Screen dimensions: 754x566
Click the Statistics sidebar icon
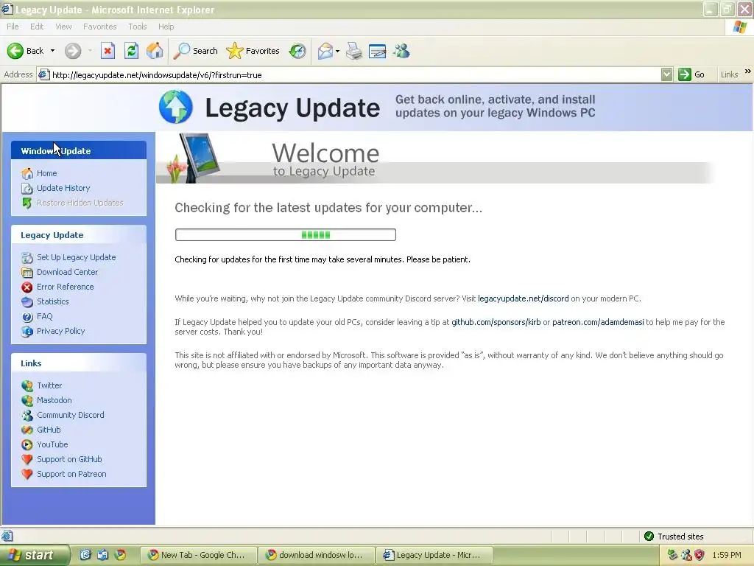(x=27, y=301)
